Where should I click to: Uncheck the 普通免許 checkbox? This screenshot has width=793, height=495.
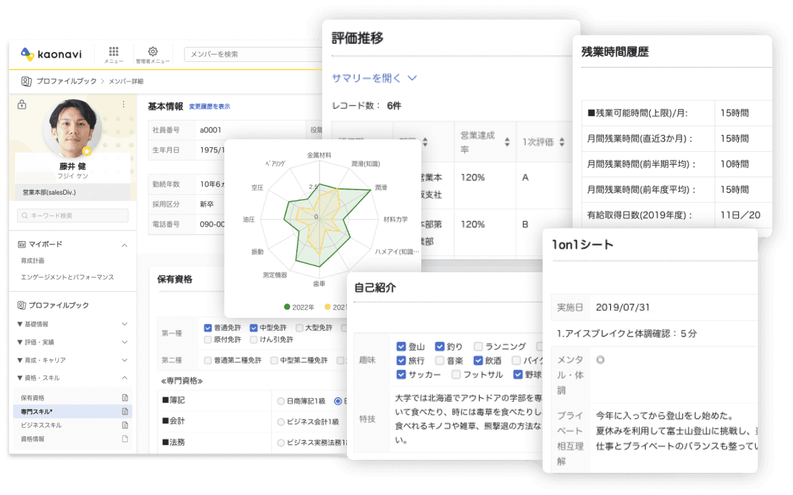pos(207,328)
